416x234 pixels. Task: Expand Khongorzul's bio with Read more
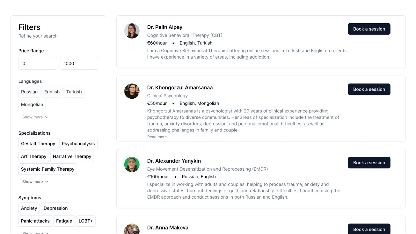157,137
